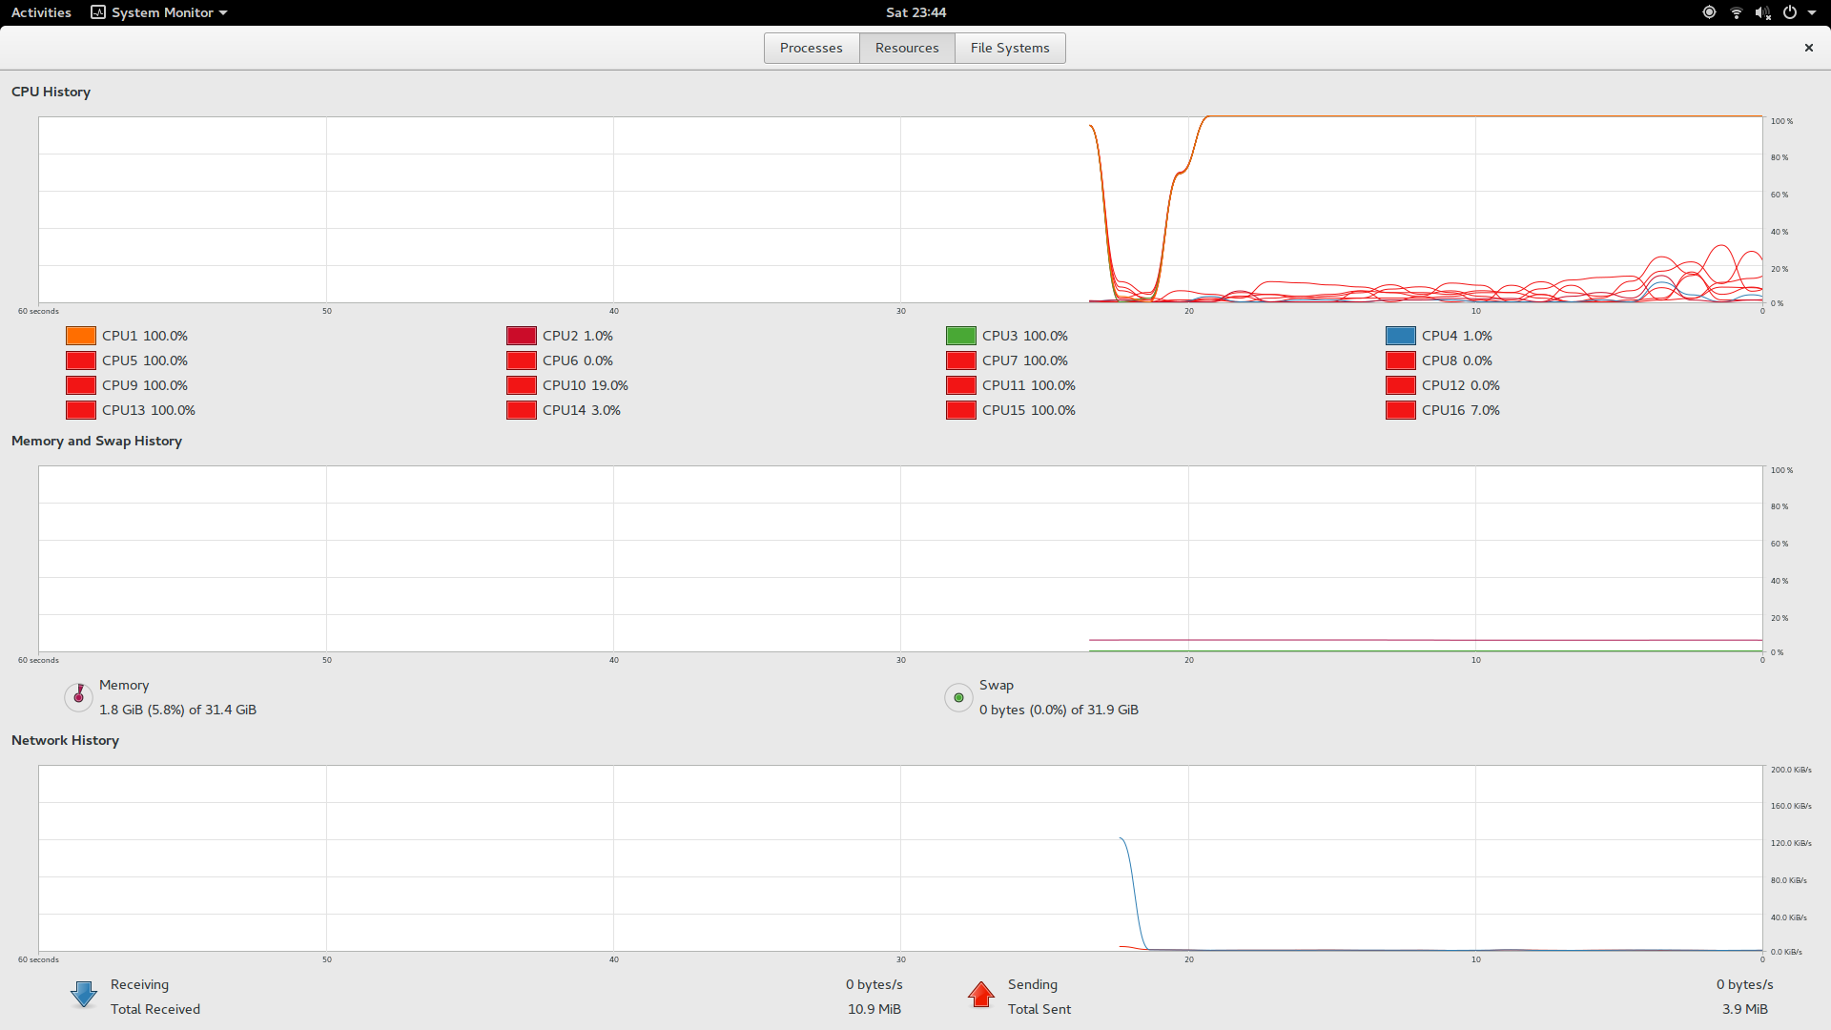Viewport: 1831px width, 1030px height.
Task: Open the system status menu chevron
Action: 1814,12
